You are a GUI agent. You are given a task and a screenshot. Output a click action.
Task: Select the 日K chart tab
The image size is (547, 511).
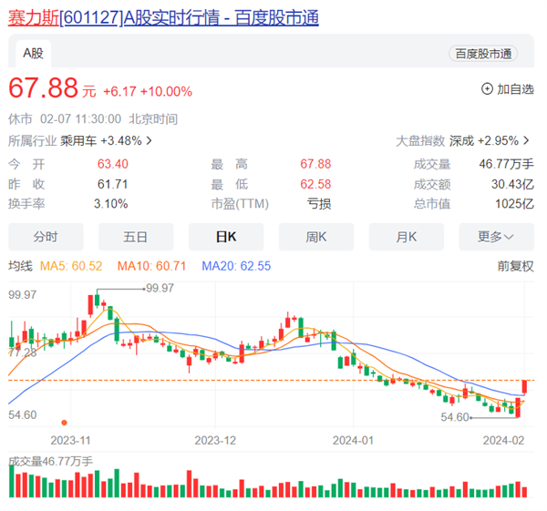(226, 237)
